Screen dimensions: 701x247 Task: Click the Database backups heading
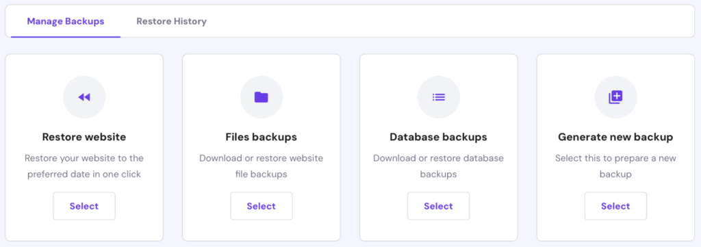(439, 137)
